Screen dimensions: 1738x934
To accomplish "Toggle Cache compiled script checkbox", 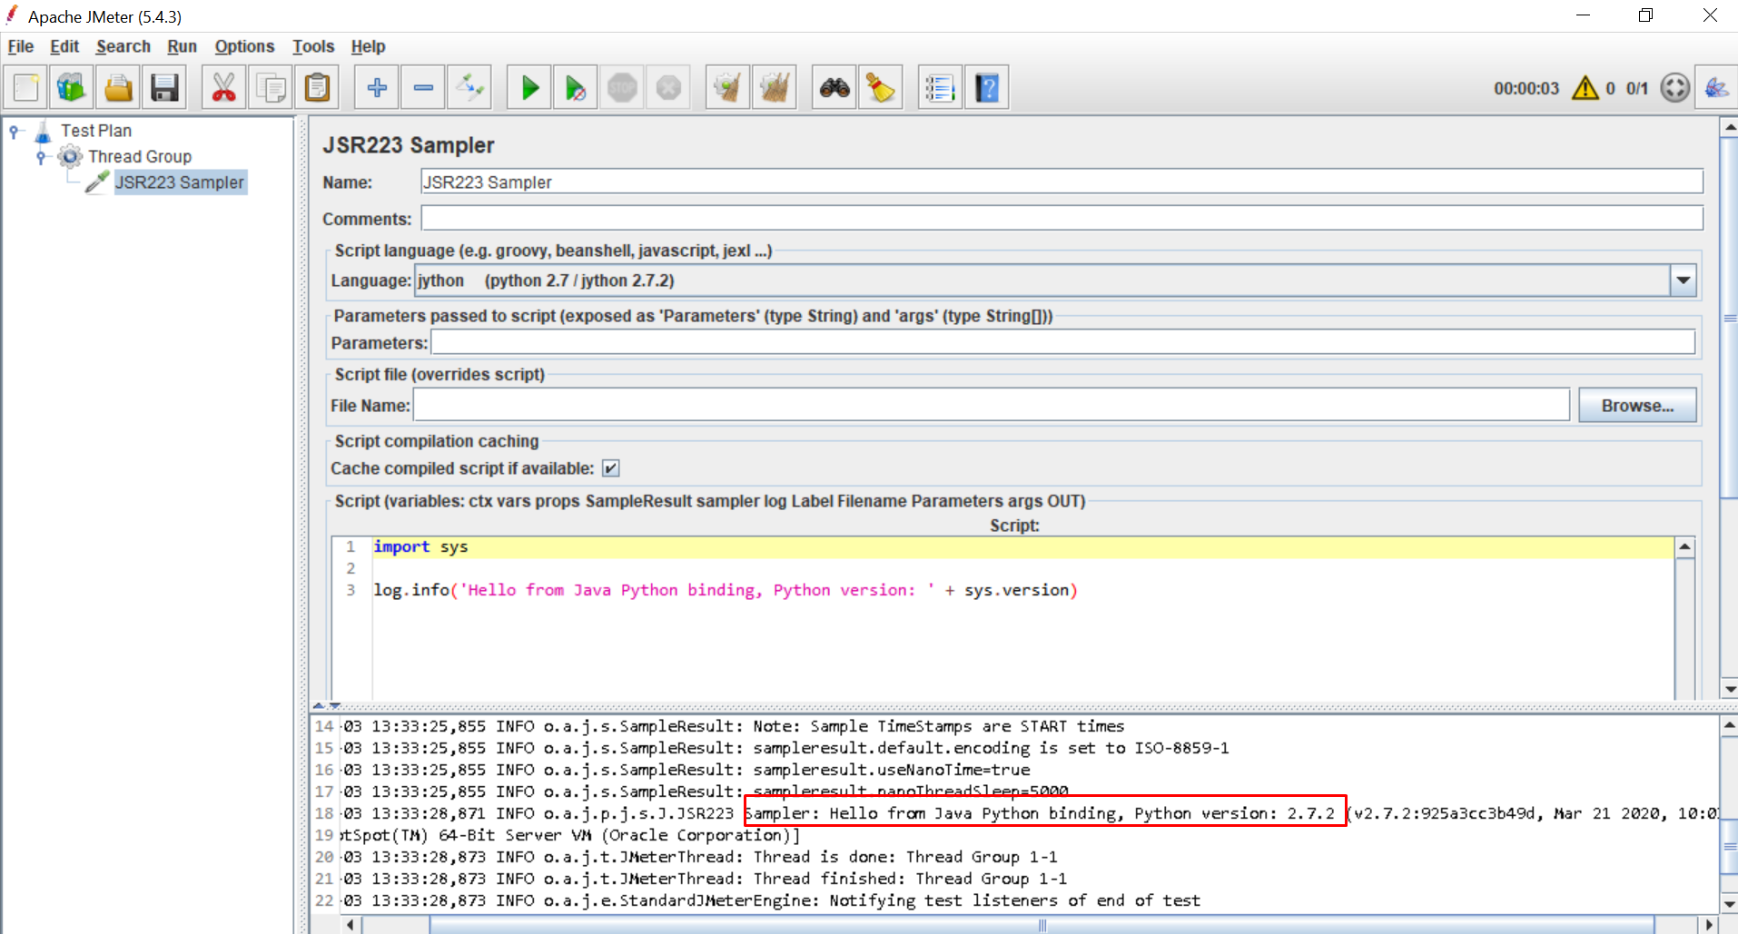I will [x=611, y=468].
